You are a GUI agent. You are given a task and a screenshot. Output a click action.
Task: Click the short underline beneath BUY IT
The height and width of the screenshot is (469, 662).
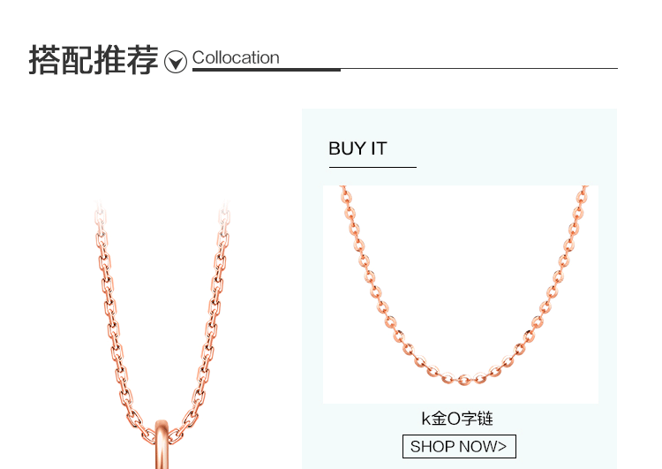[x=372, y=167]
